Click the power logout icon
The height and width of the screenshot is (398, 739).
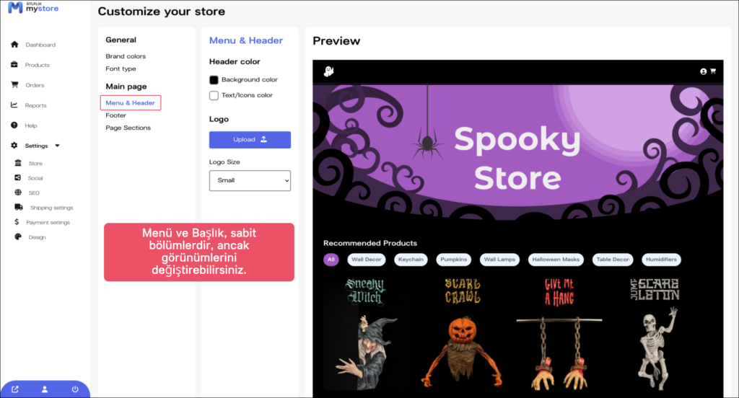pyautogui.click(x=75, y=389)
